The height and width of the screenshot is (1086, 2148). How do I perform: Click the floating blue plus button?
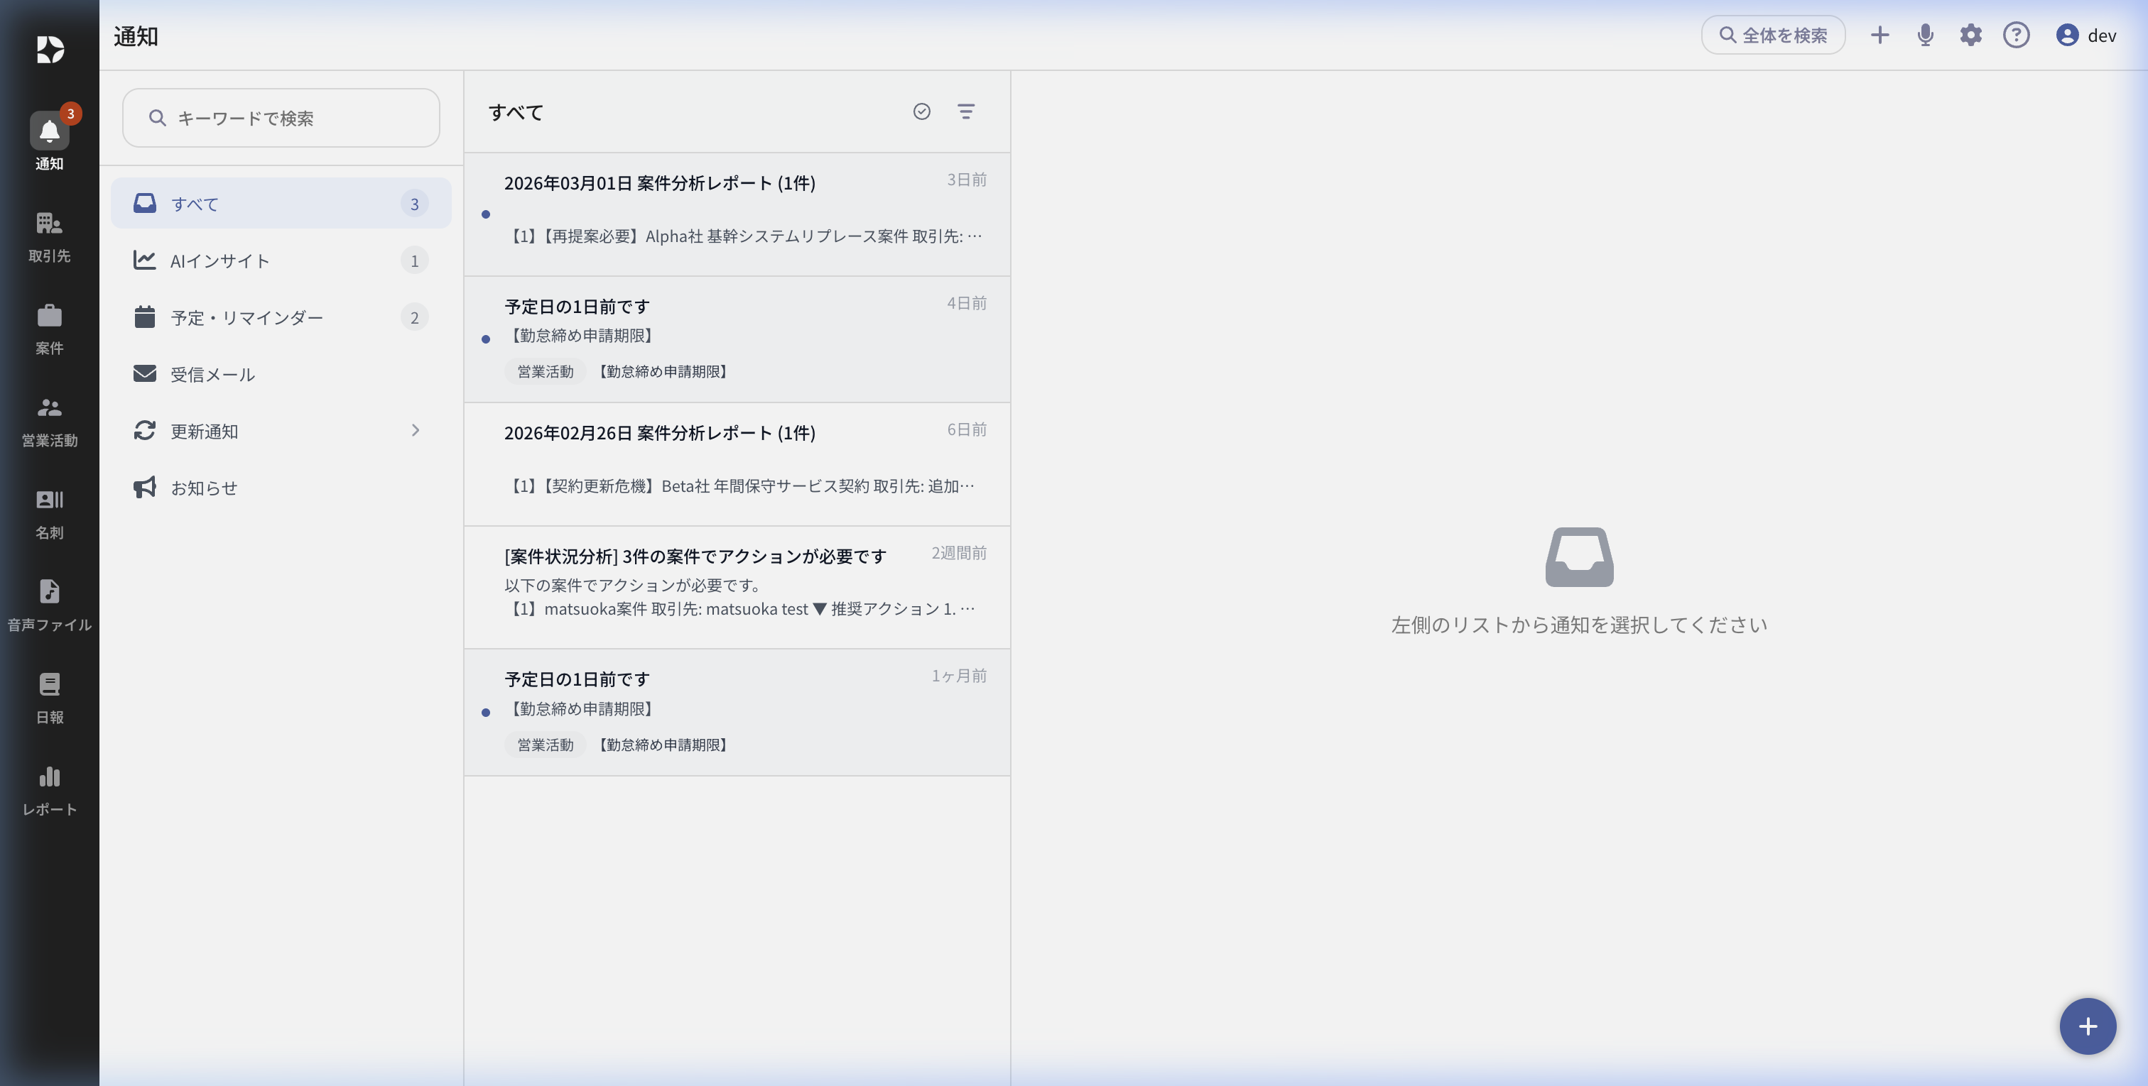(x=2087, y=1026)
